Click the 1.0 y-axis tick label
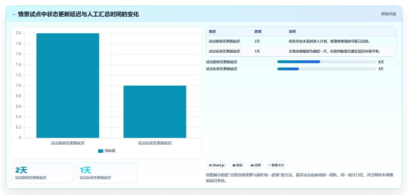This screenshot has height=195, width=408. (x=18, y=86)
